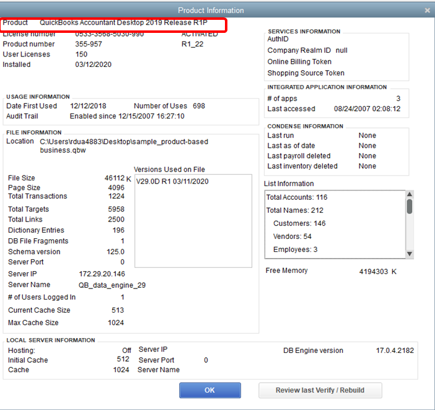Click Page Size value 4096
Screen dimensions: 435x410
coord(116,187)
